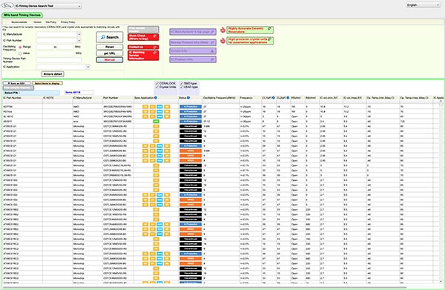Click the results table vertical scrollbar
Screen dimensions: 445x290
pos(441,191)
